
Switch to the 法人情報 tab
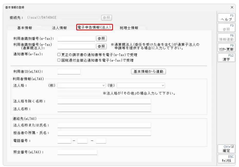(x=59, y=28)
